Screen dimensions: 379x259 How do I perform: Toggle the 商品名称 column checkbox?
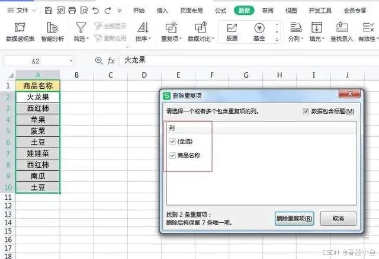coord(172,155)
